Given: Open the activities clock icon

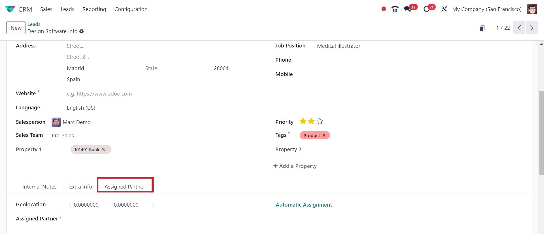Looking at the screenshot, I should coord(427,9).
